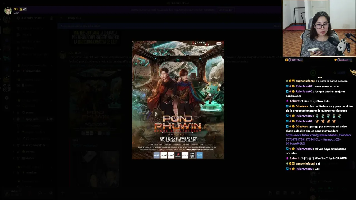The width and height of the screenshot is (356, 200).
Task: Open Discord user settings gear
Action: tap(51, 193)
